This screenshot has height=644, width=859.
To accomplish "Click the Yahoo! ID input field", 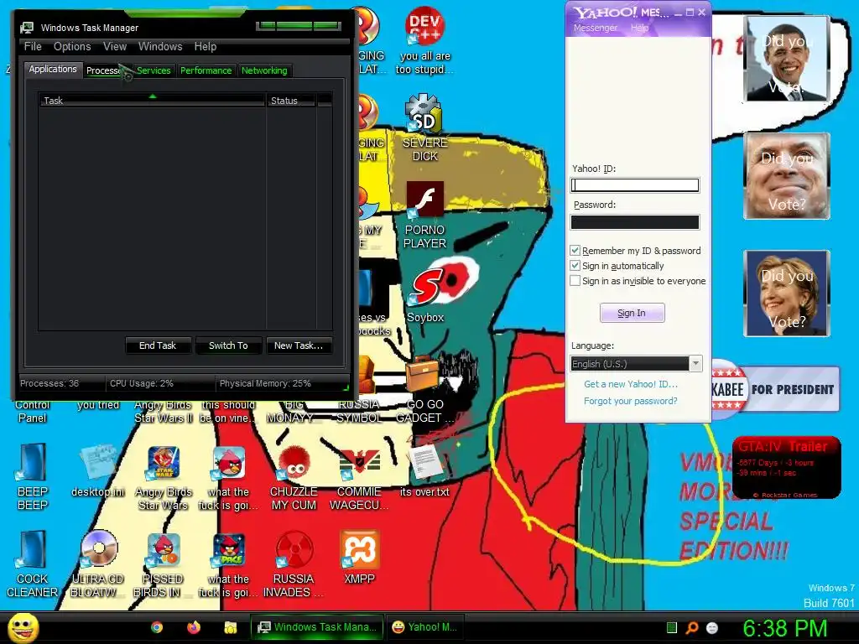I will (x=635, y=185).
